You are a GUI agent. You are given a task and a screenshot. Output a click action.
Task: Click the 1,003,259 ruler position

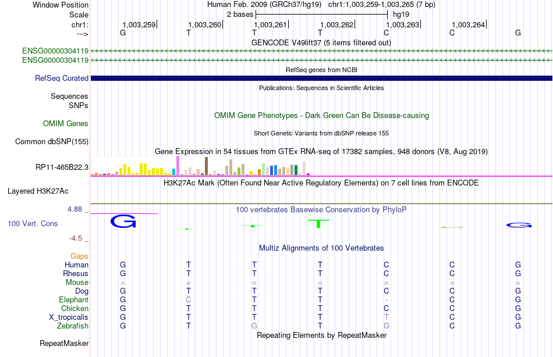pyautogui.click(x=139, y=24)
